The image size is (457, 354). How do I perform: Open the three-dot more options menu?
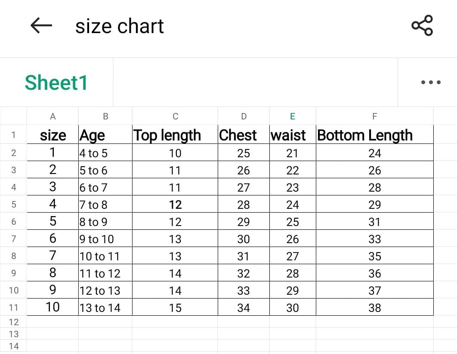(x=431, y=82)
